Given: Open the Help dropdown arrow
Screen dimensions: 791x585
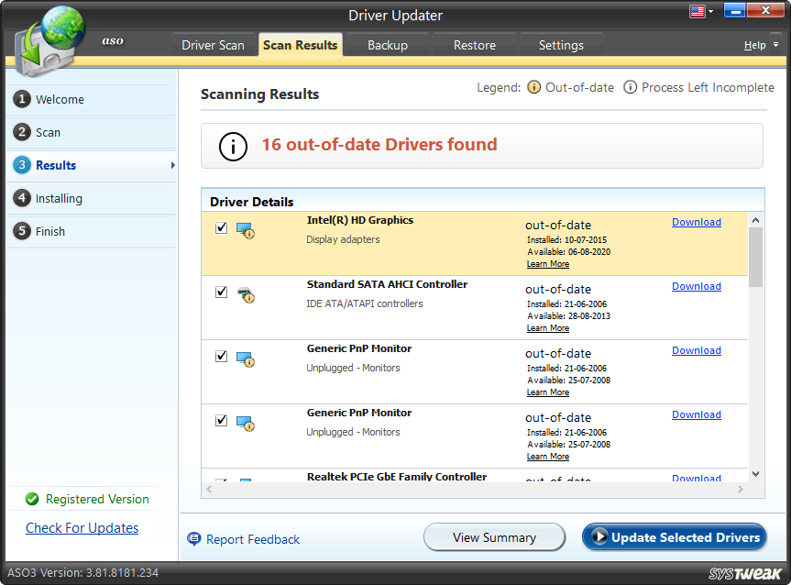Looking at the screenshot, I should (x=775, y=44).
